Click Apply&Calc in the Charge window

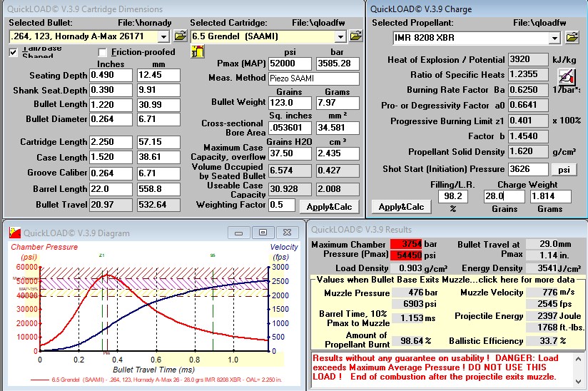coord(401,207)
